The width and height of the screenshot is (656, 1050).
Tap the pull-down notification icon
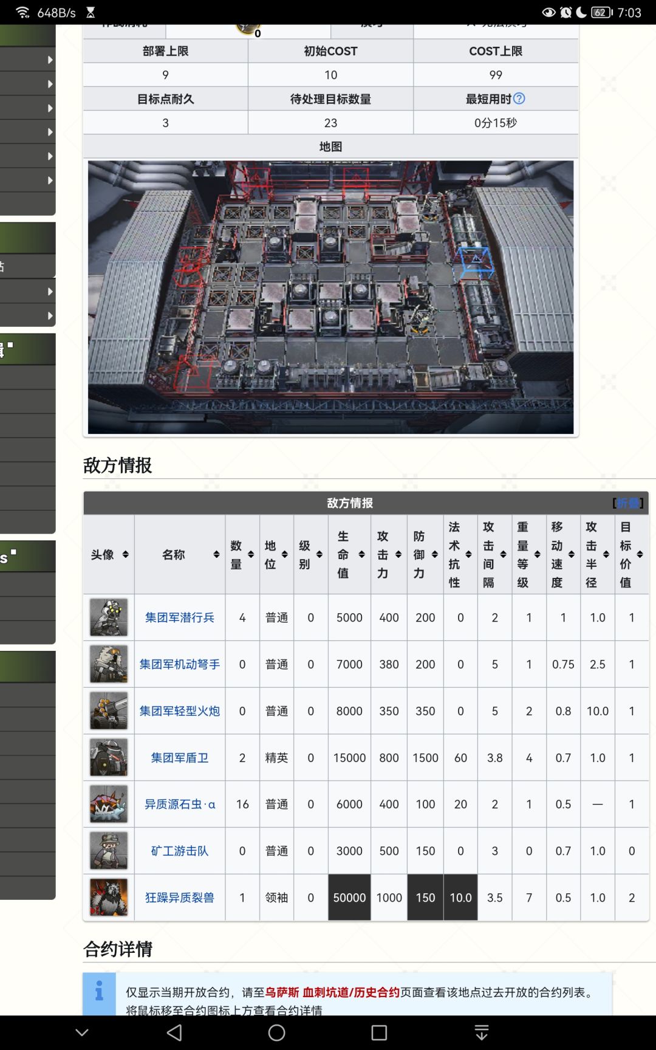coord(482,1032)
